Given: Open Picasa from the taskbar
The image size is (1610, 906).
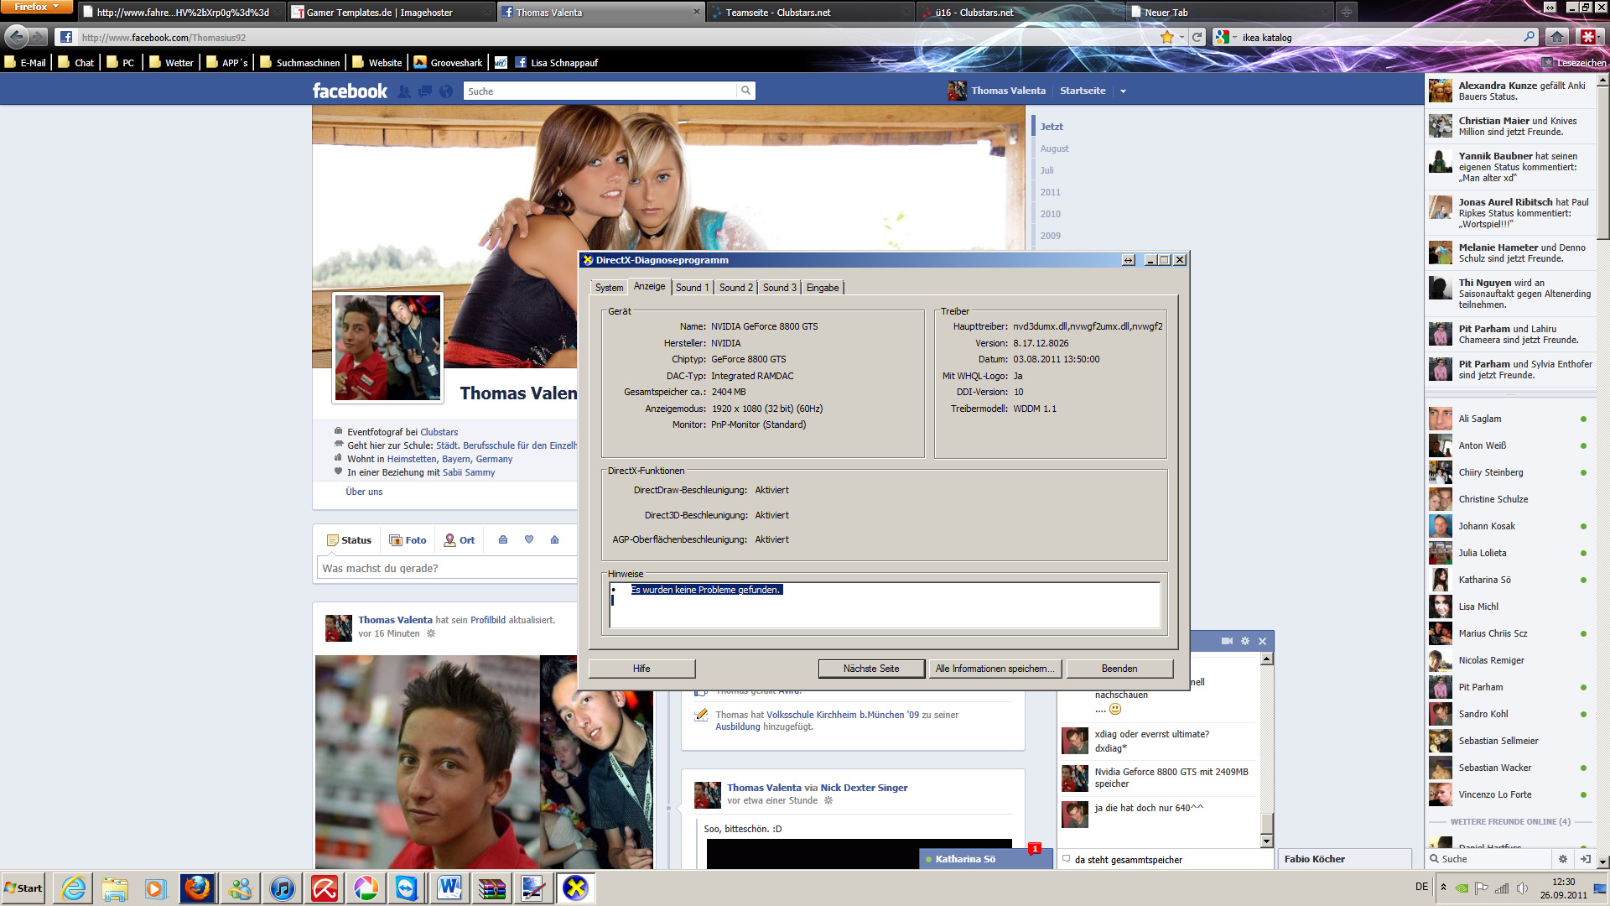Looking at the screenshot, I should point(366,888).
